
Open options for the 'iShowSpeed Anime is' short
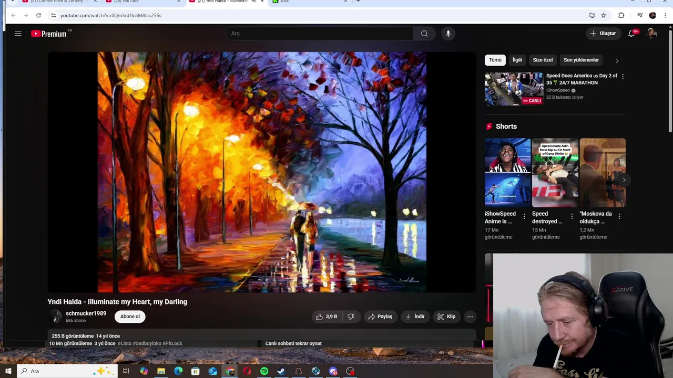click(x=524, y=216)
